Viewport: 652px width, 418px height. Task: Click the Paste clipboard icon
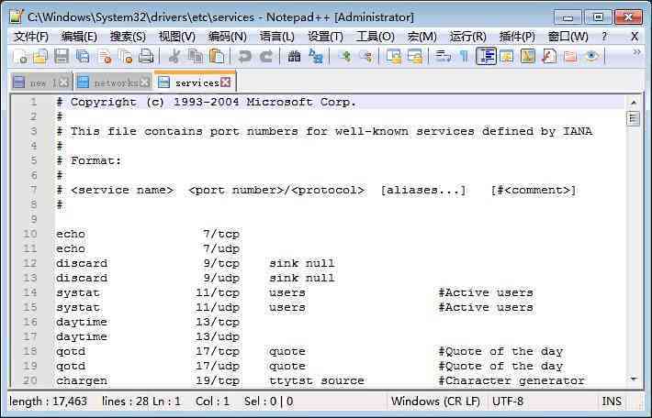tap(217, 56)
